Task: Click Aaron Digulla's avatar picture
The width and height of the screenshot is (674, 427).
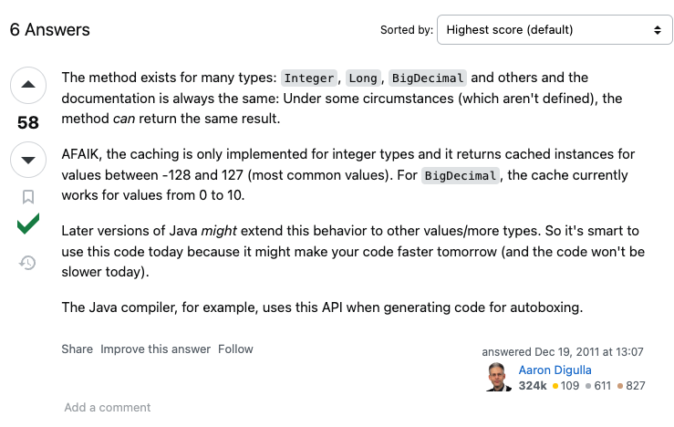Action: (499, 377)
